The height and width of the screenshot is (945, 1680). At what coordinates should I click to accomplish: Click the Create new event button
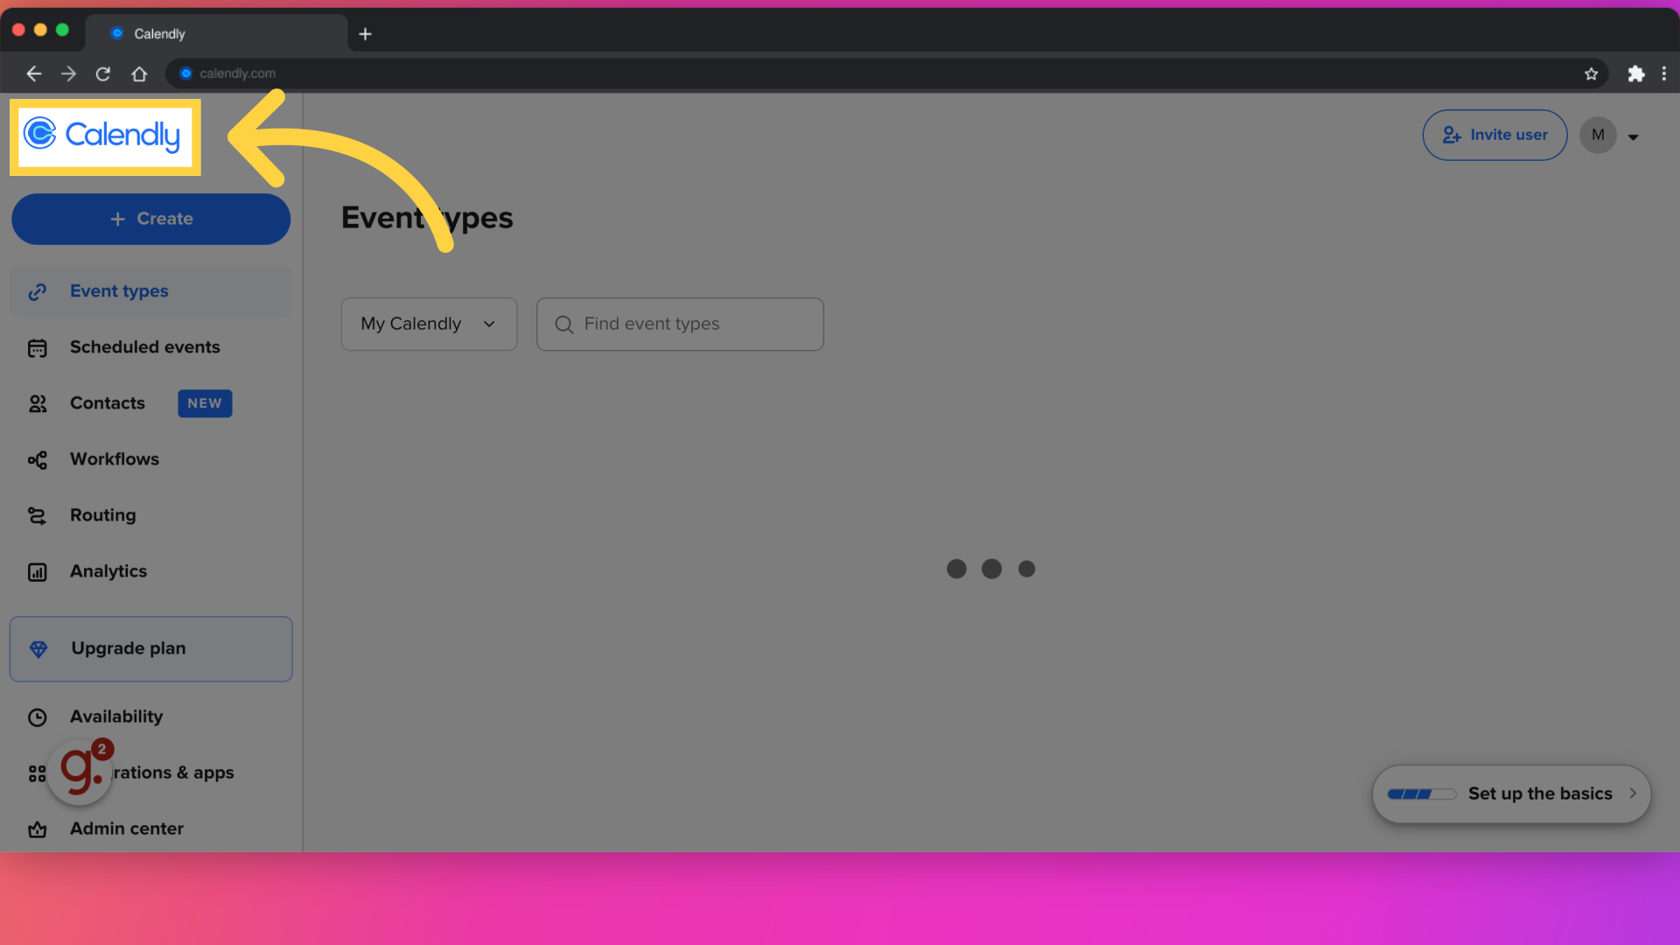pyautogui.click(x=151, y=220)
